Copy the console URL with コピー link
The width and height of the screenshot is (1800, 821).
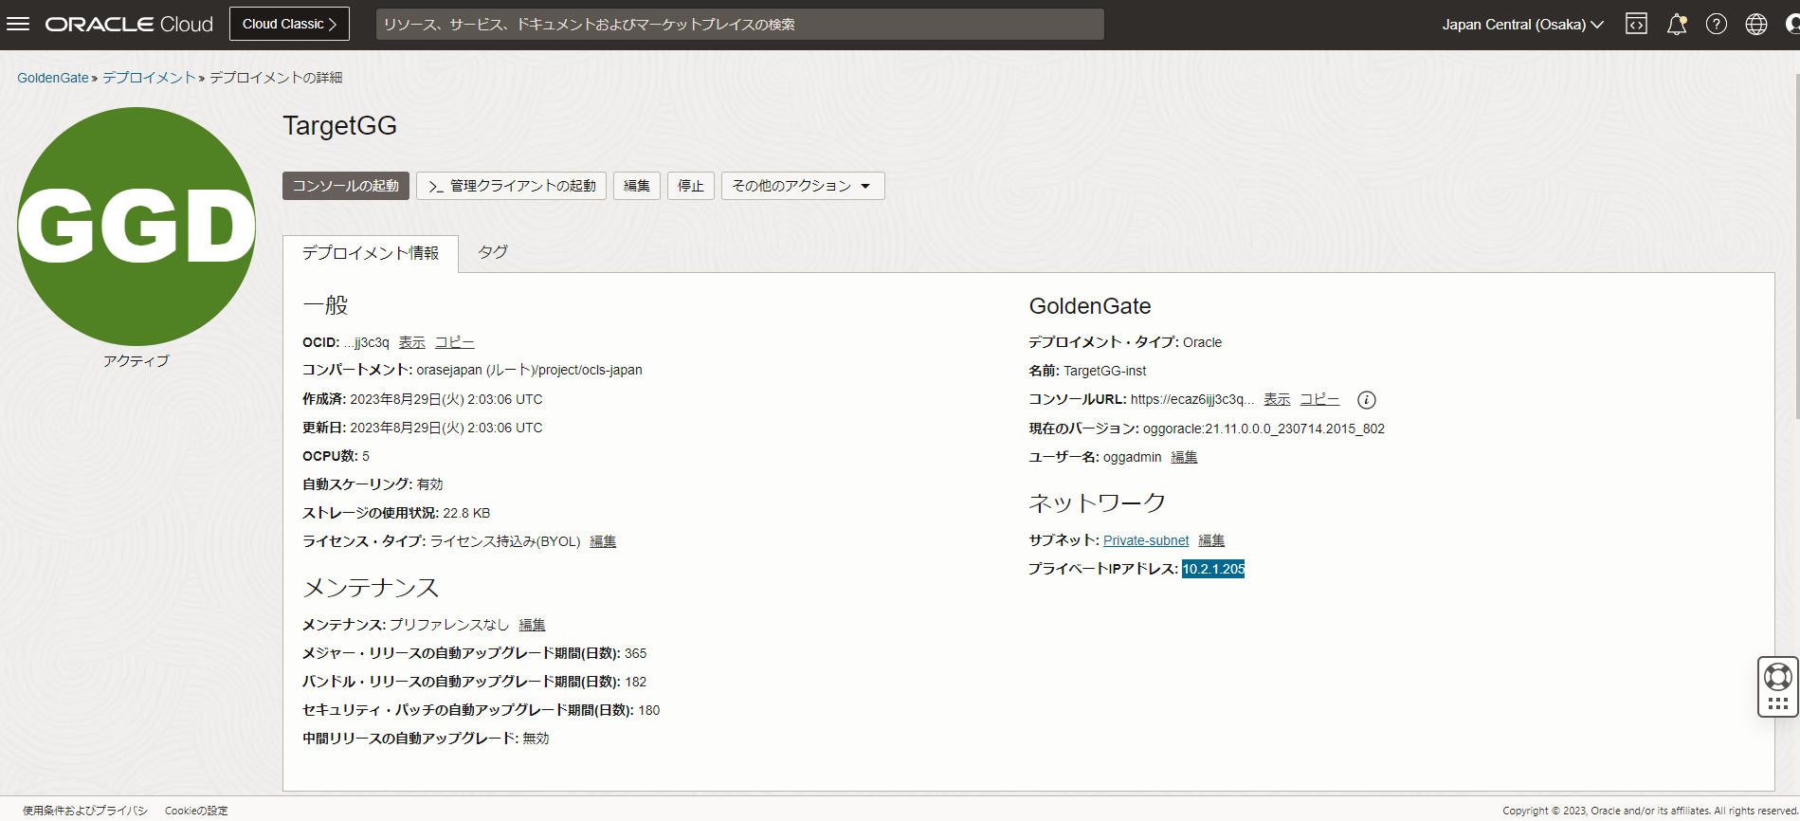[1319, 399]
